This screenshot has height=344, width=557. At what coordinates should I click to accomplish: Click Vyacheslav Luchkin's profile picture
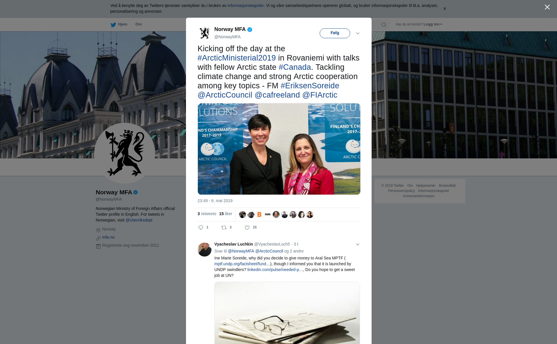pyautogui.click(x=205, y=249)
